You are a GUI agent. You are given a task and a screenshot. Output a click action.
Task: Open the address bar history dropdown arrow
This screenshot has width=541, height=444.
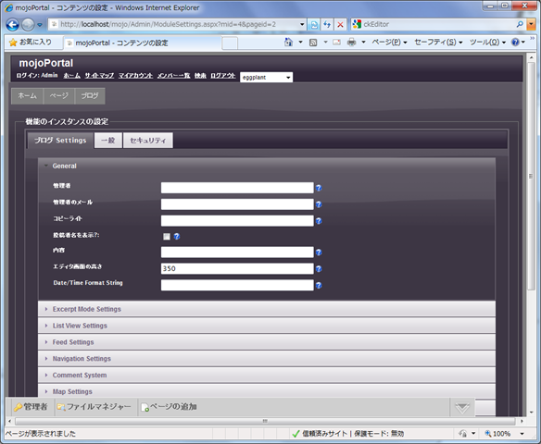[302, 24]
